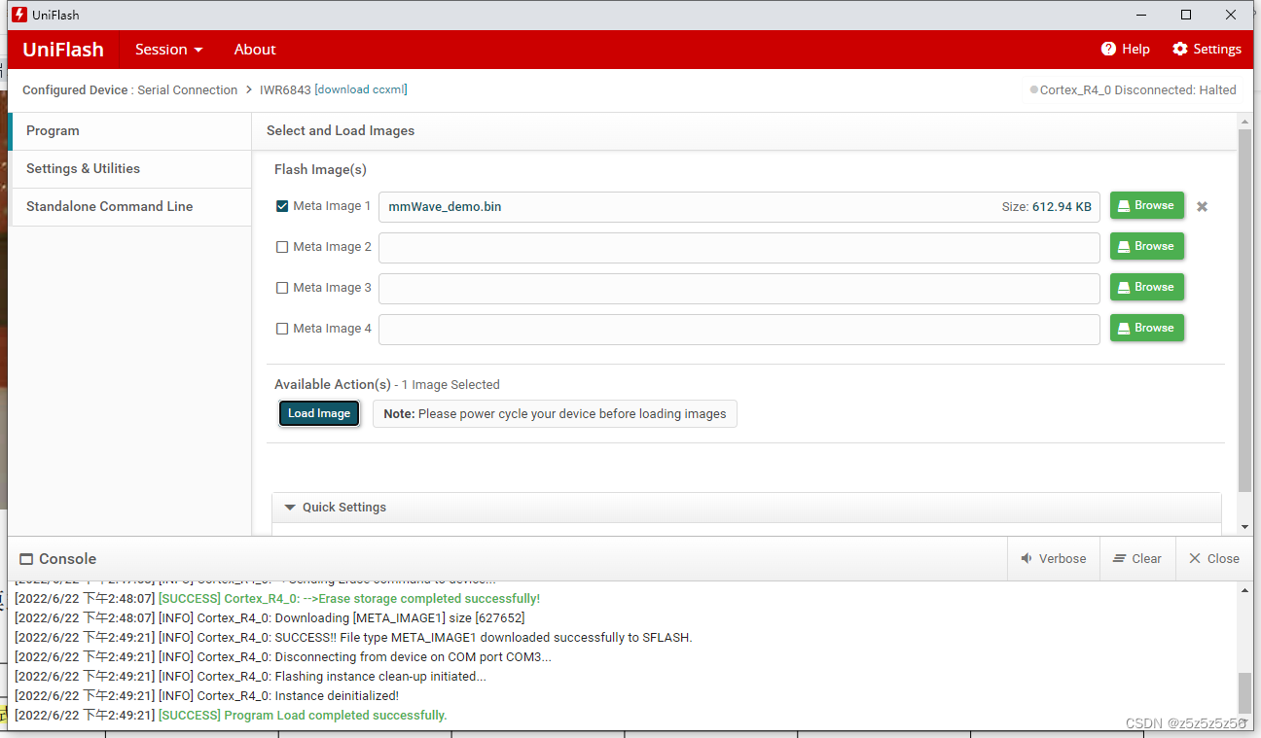Screen dimensions: 1261x738
Task: Click the Size: 612.94 KB label
Action: 1047,207
